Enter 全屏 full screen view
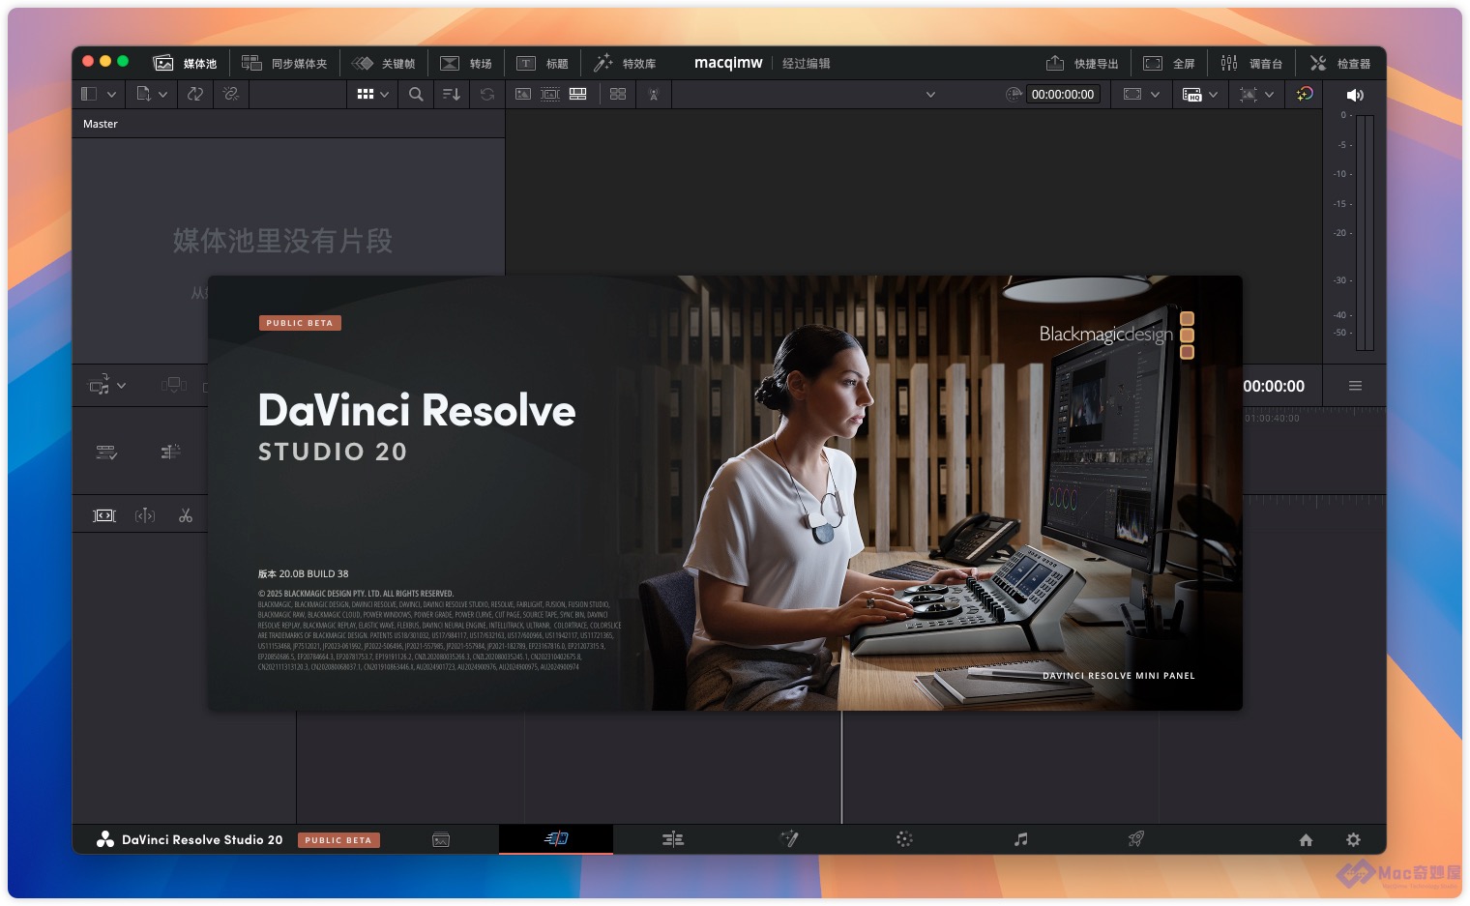The height and width of the screenshot is (906, 1470). [x=1169, y=63]
